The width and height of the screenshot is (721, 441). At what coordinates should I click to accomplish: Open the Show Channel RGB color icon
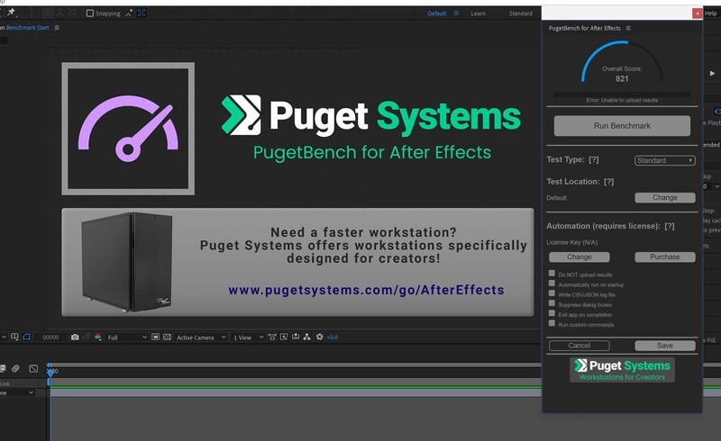click(98, 337)
